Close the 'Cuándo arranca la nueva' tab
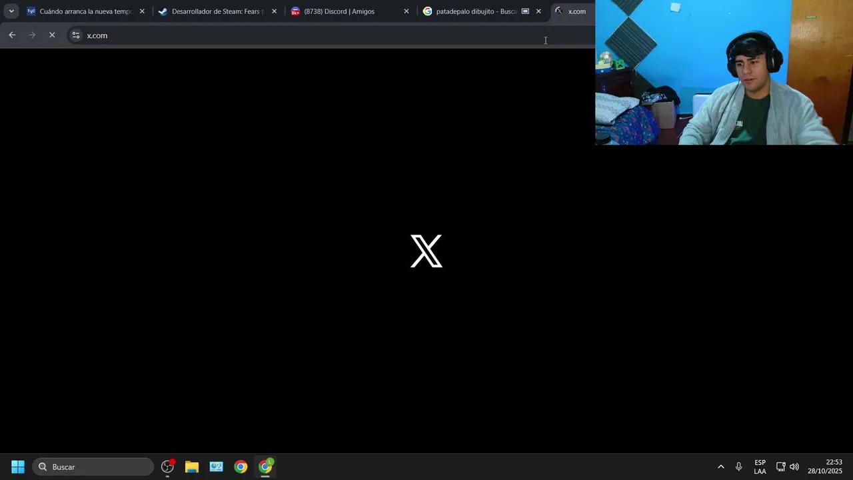853x480 pixels. (142, 11)
